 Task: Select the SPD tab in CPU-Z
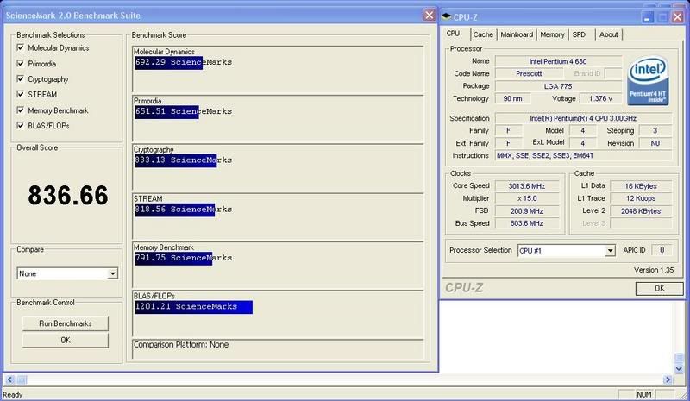[579, 34]
